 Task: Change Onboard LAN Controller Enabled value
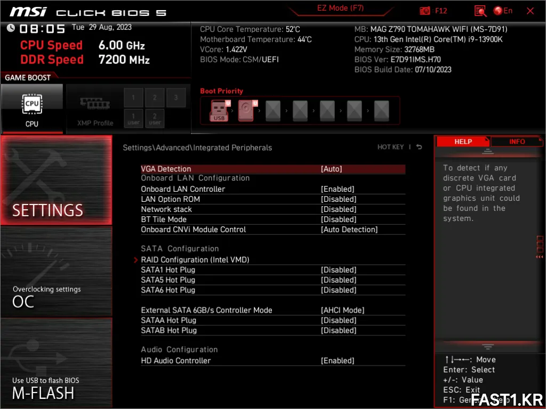(338, 189)
